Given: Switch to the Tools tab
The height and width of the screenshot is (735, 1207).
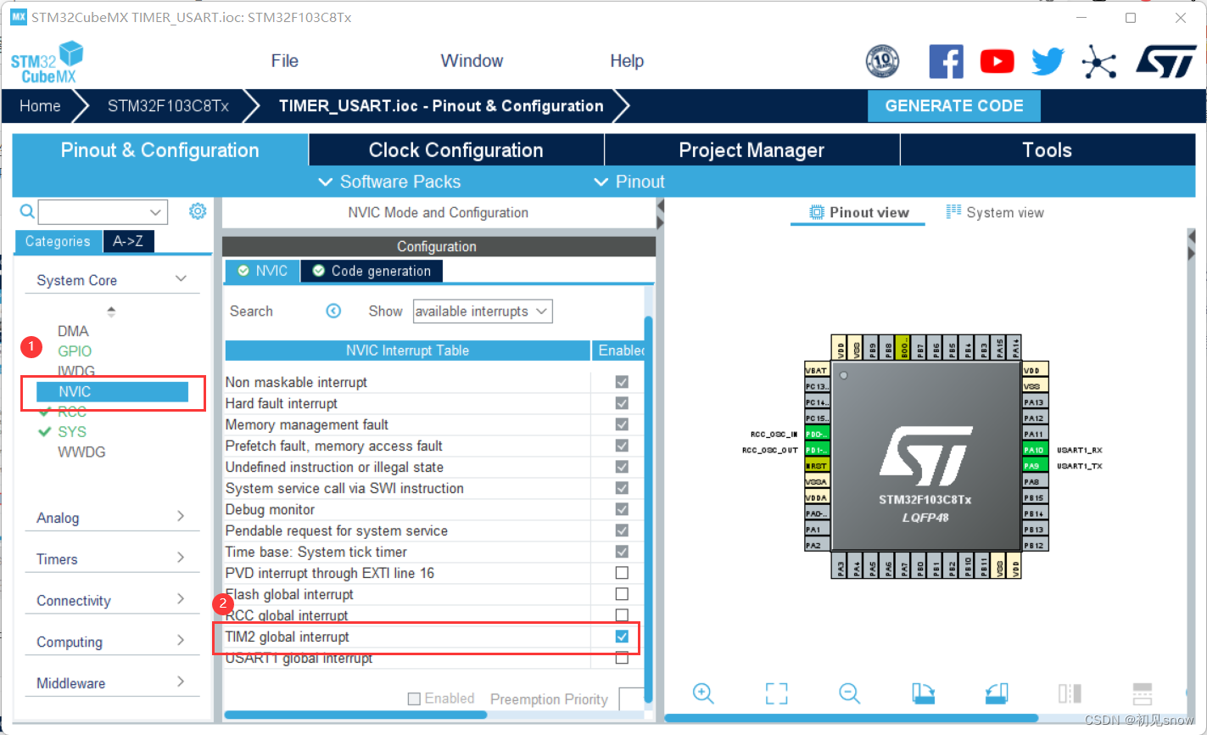Looking at the screenshot, I should (1047, 150).
